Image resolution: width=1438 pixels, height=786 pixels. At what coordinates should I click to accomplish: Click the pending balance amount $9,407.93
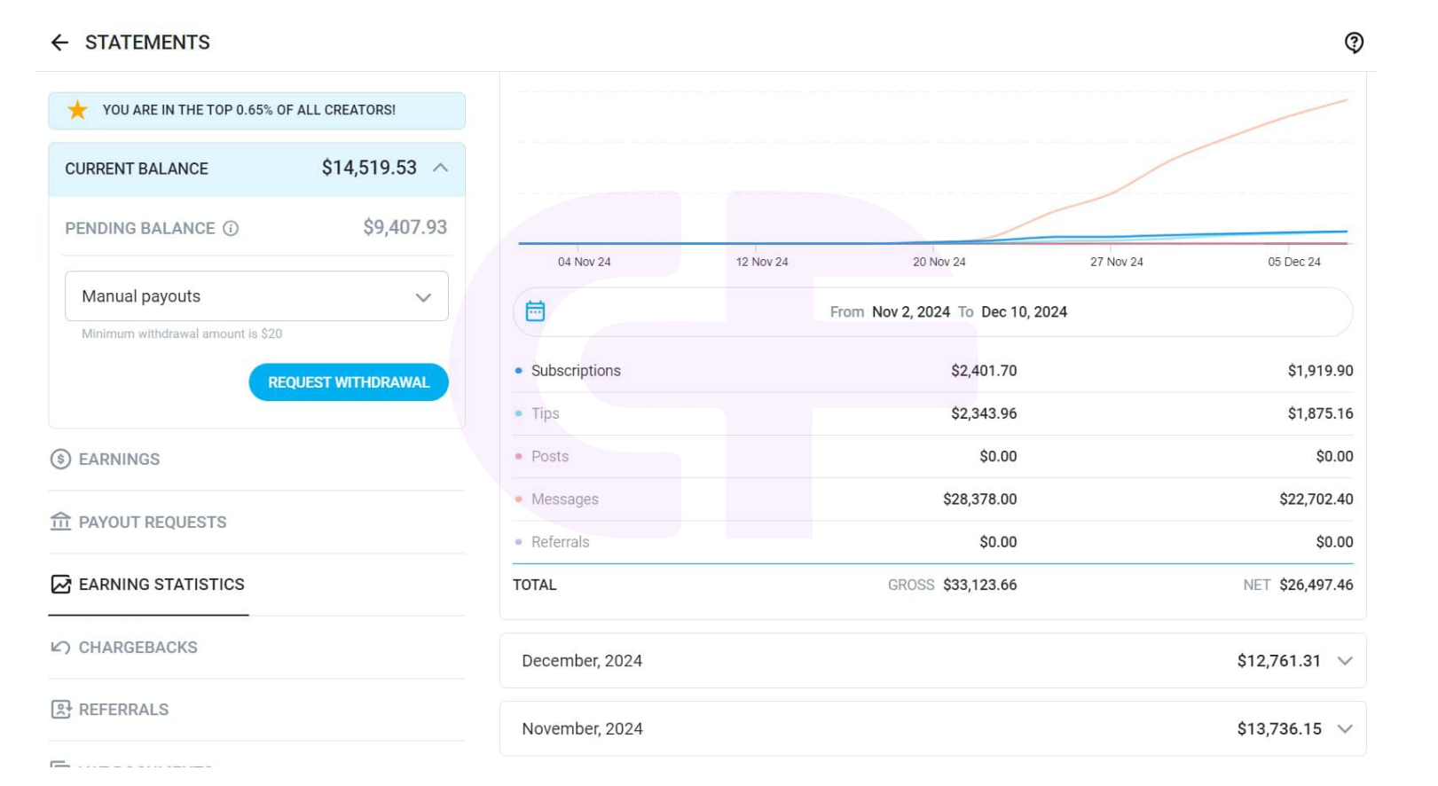pyautogui.click(x=405, y=227)
